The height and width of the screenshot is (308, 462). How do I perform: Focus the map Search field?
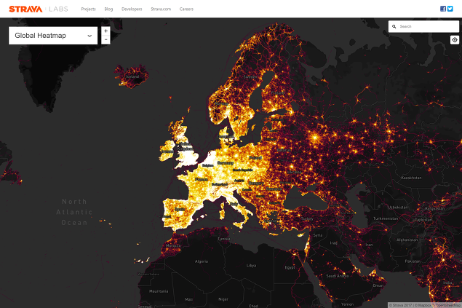tap(423, 26)
